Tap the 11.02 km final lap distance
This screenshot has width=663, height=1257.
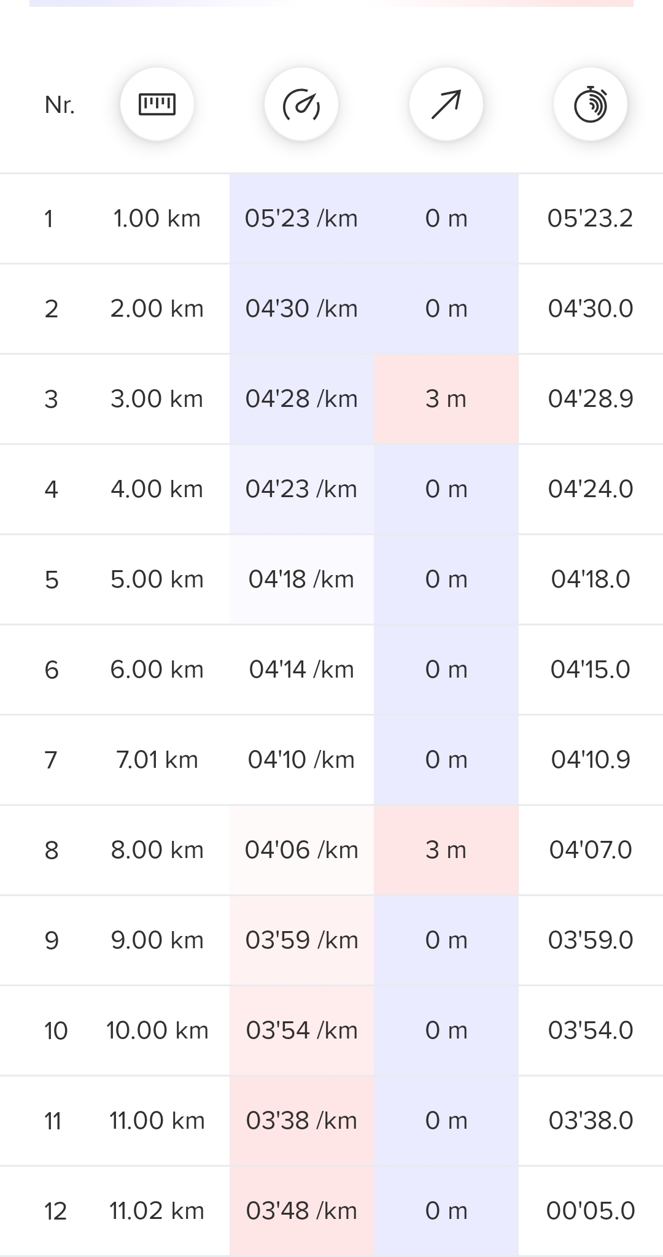tap(157, 1211)
